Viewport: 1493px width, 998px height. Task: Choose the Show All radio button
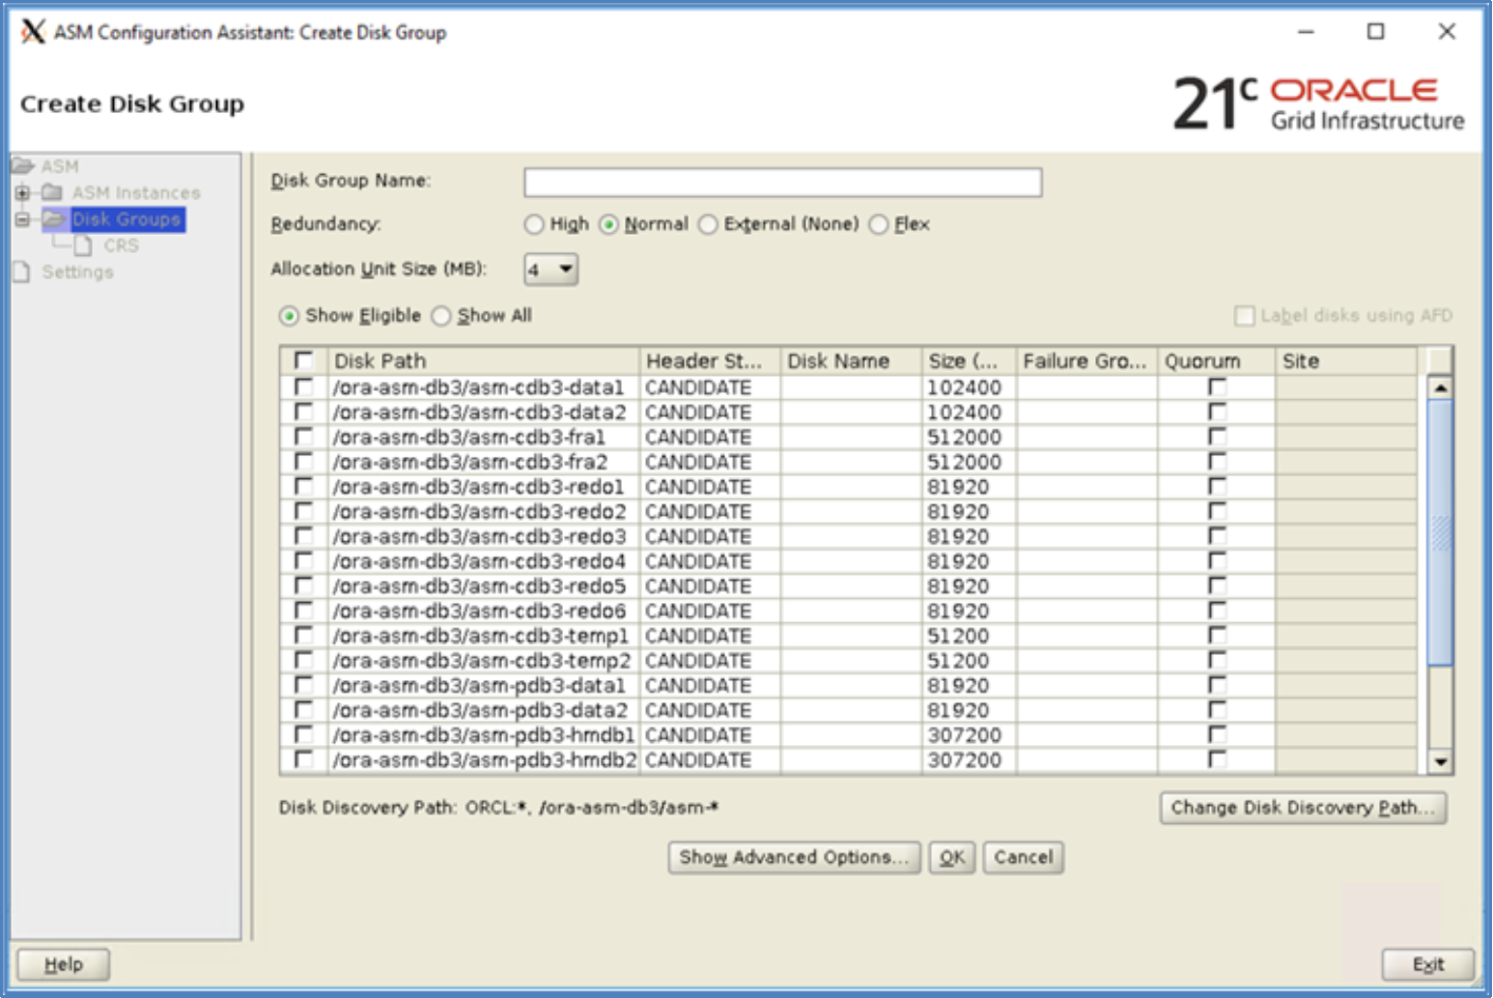click(440, 316)
